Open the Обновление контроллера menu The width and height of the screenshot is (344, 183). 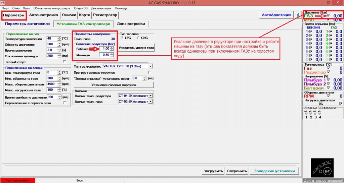51,8
